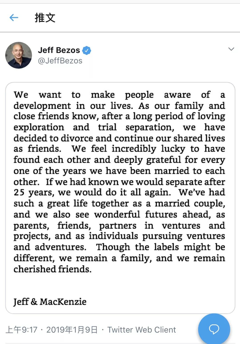
Task: Expand the tweet options chevron
Action: point(231,49)
